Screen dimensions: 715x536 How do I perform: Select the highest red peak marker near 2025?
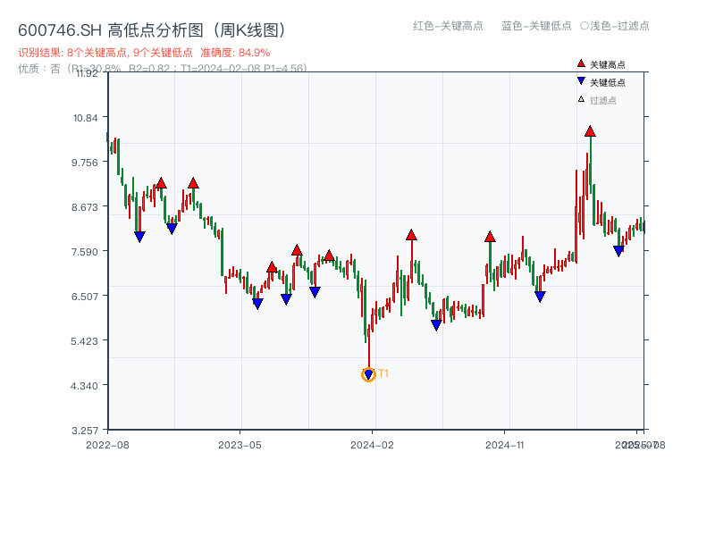pyautogui.click(x=590, y=130)
